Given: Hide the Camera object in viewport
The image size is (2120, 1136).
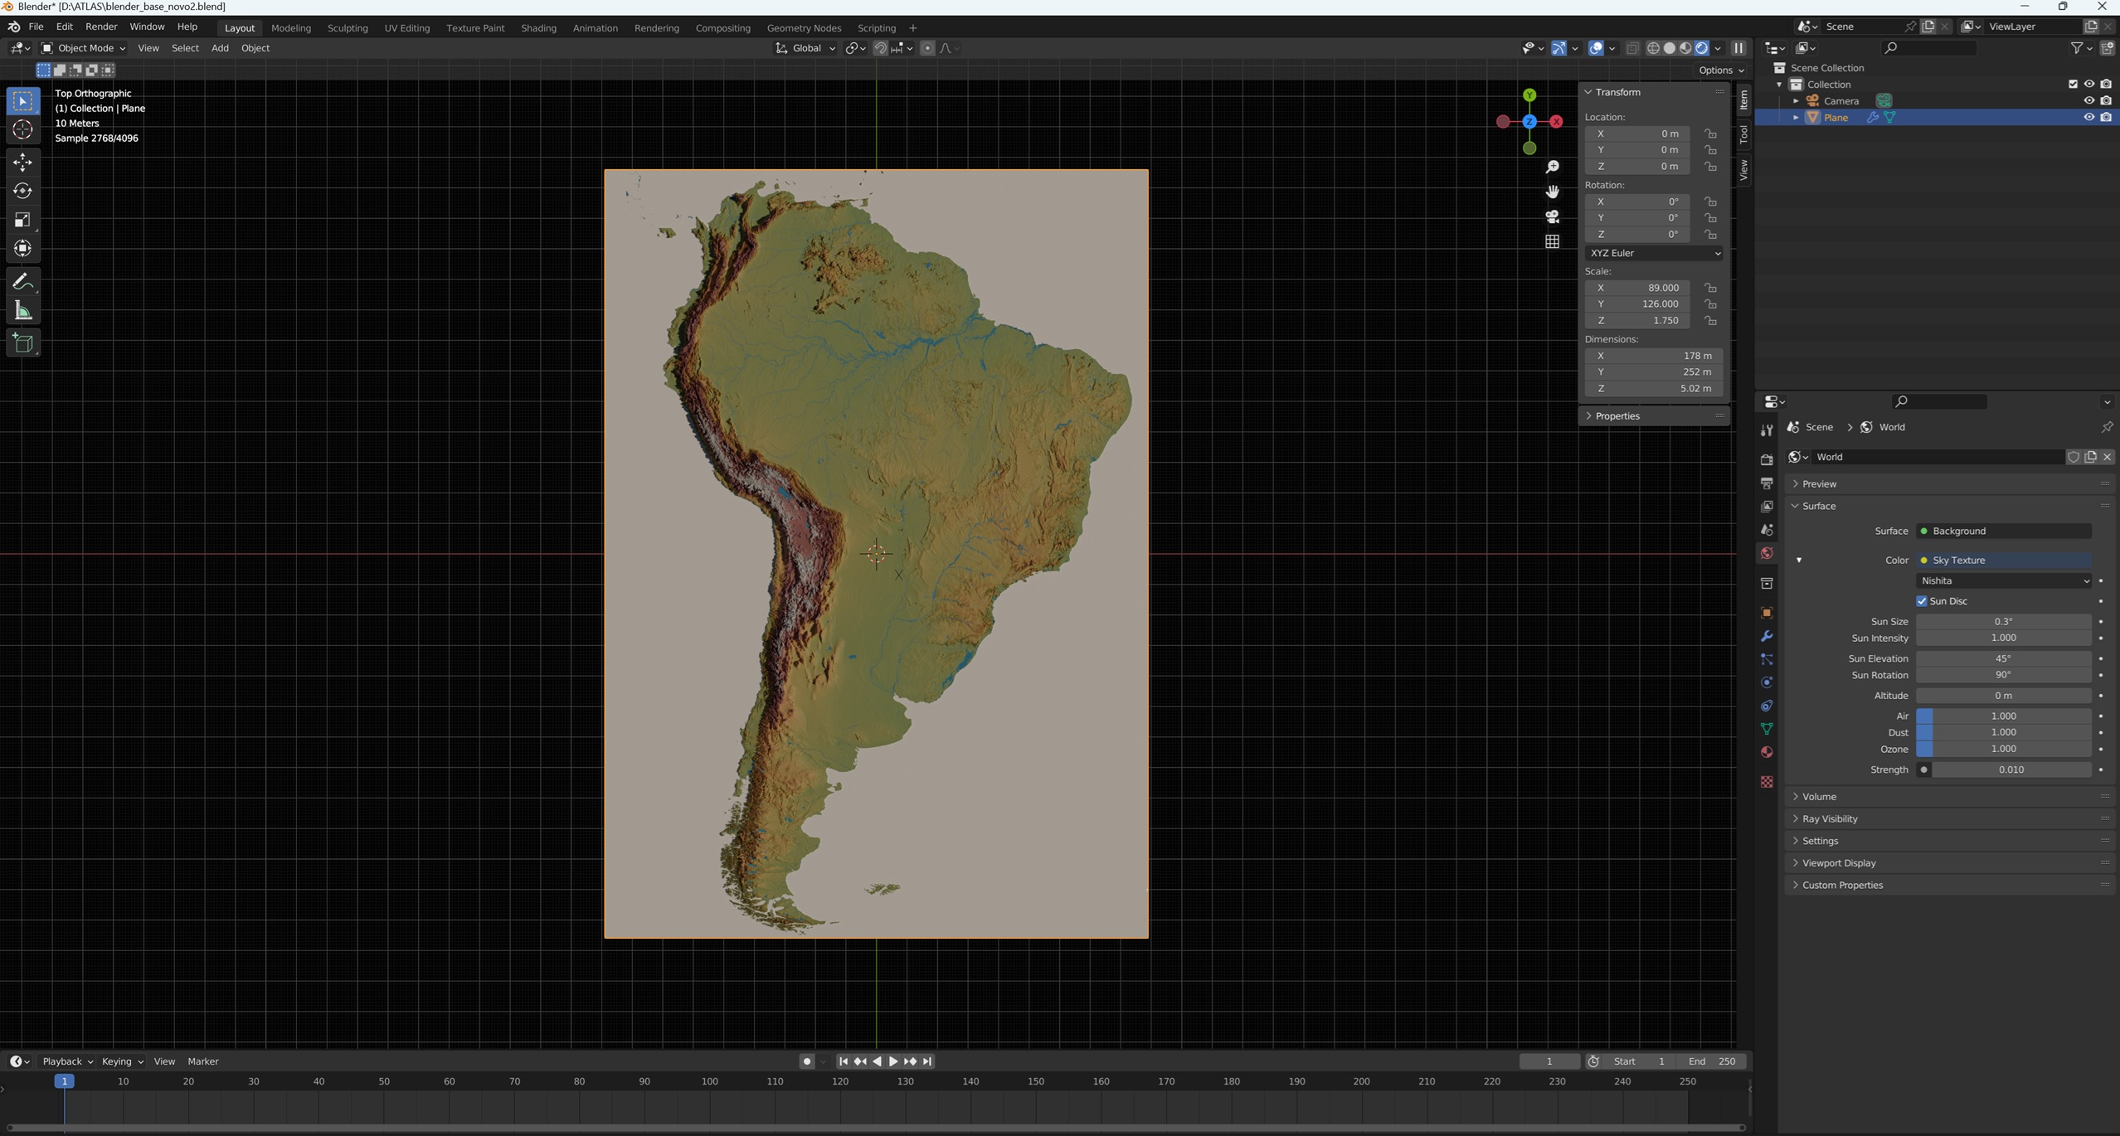Looking at the screenshot, I should (x=2089, y=101).
